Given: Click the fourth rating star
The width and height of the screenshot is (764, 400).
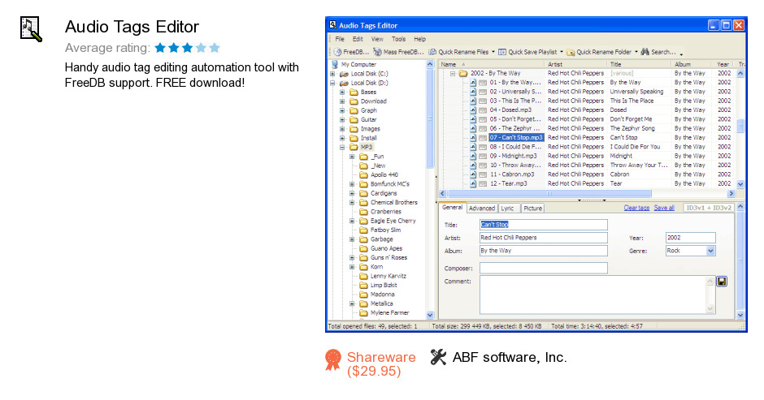Looking at the screenshot, I should (x=201, y=48).
